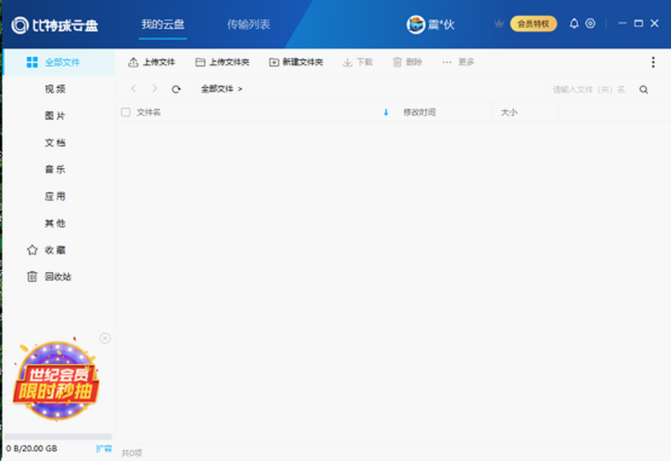Image resolution: width=671 pixels, height=461 pixels.
Task: Select the 我的云盘 tab
Action: coord(163,25)
